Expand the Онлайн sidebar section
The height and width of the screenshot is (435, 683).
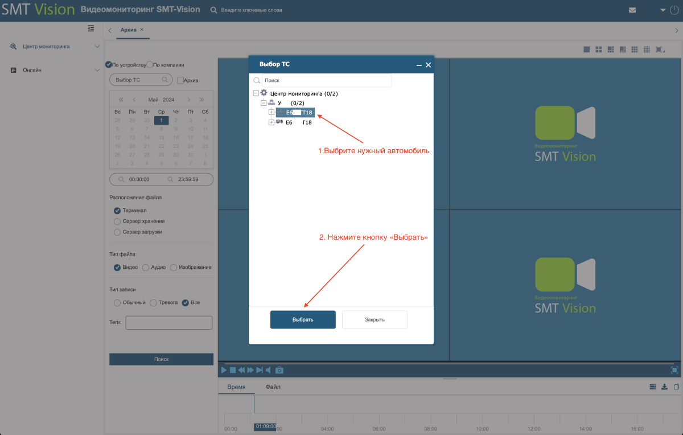pyautogui.click(x=97, y=70)
